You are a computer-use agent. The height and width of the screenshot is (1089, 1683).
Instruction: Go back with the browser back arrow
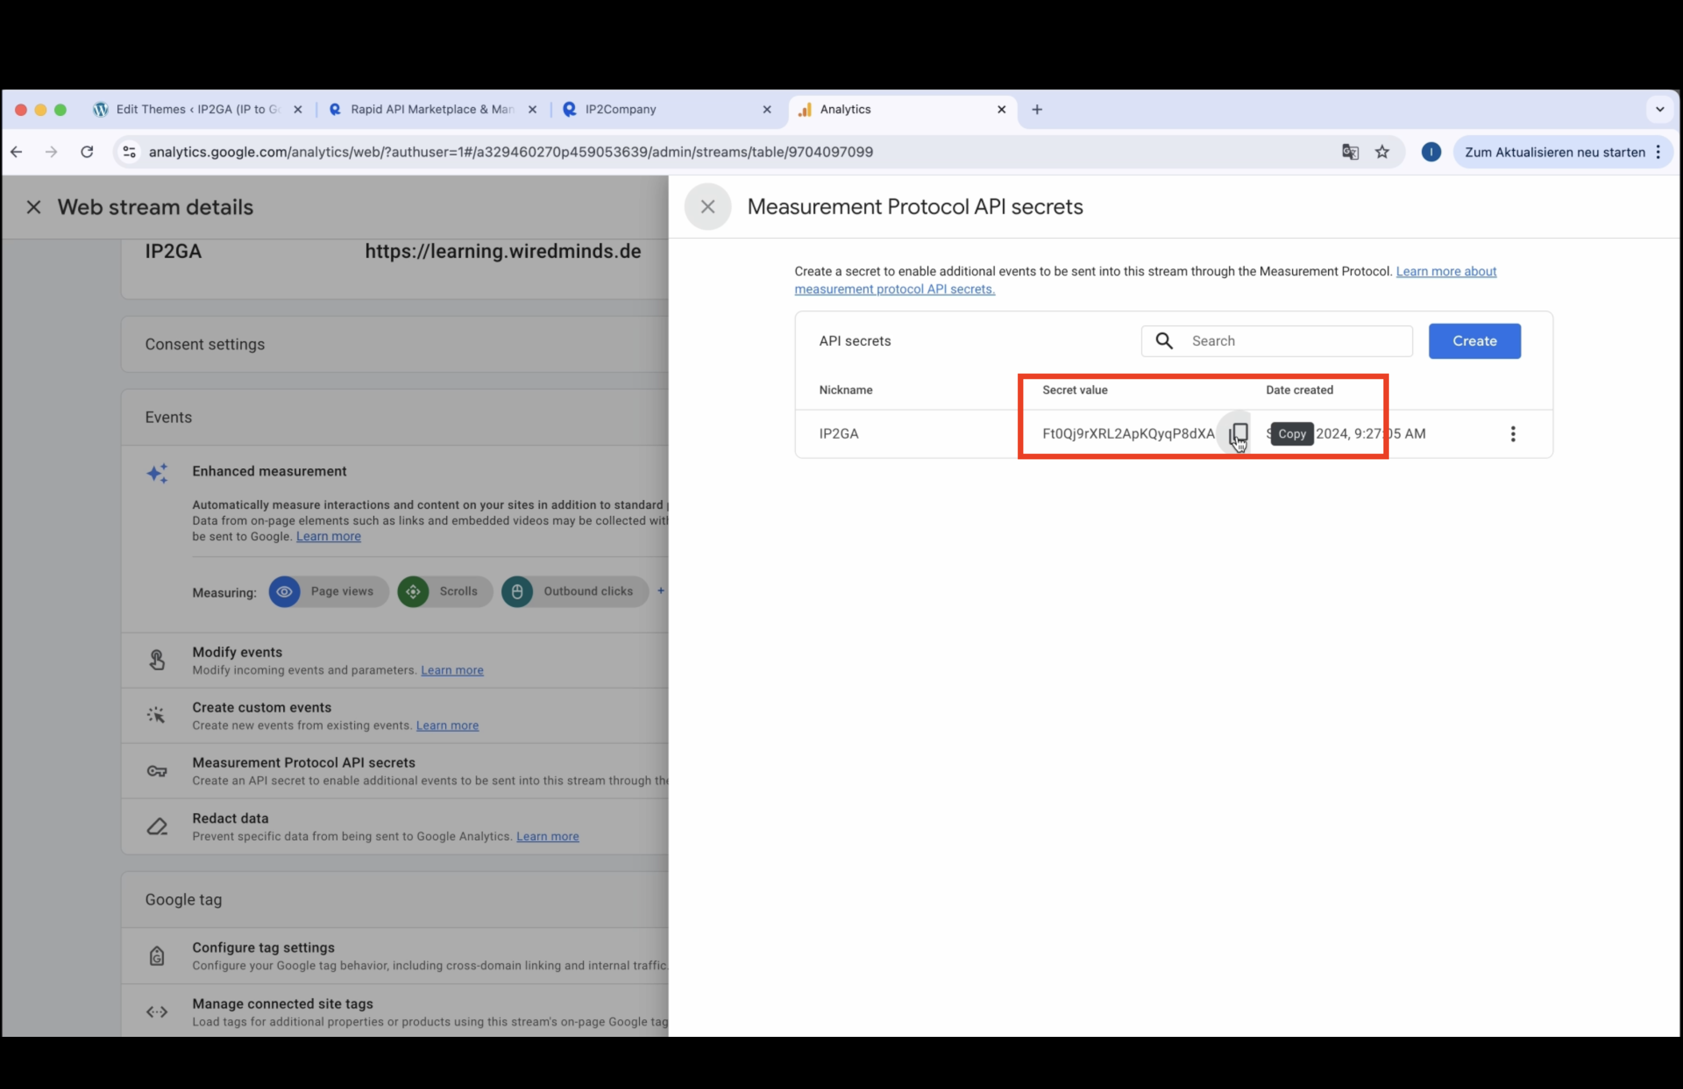click(16, 152)
